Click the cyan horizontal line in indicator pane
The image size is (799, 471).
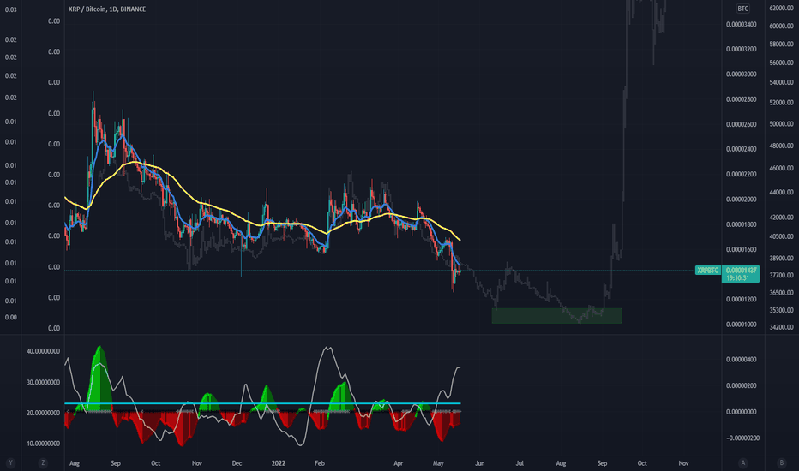(262, 404)
